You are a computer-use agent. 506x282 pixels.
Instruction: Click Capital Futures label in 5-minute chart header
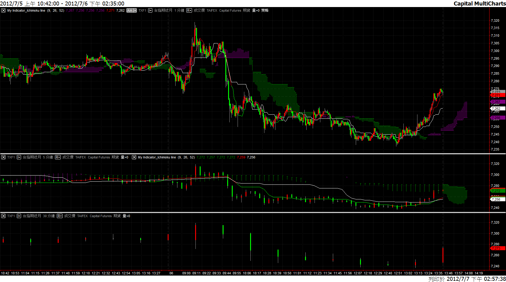coord(99,157)
